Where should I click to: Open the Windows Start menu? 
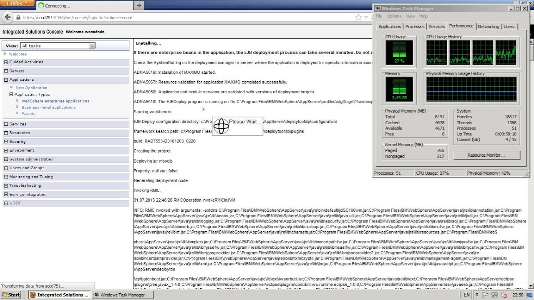(x=11, y=295)
